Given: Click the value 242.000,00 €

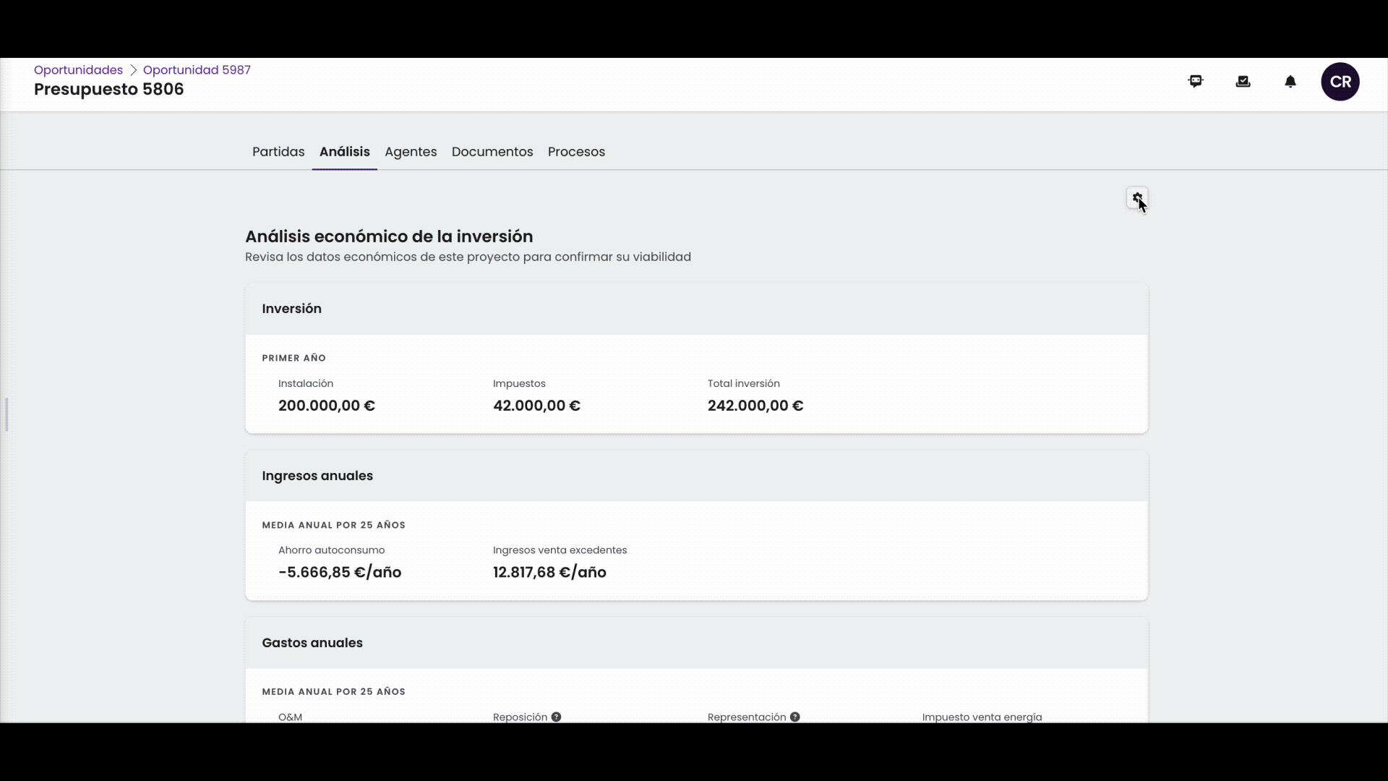Looking at the screenshot, I should 755,406.
